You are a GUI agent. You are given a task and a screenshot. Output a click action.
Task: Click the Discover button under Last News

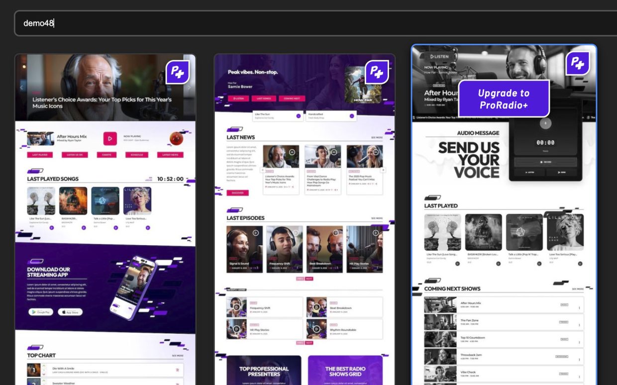[x=237, y=192]
